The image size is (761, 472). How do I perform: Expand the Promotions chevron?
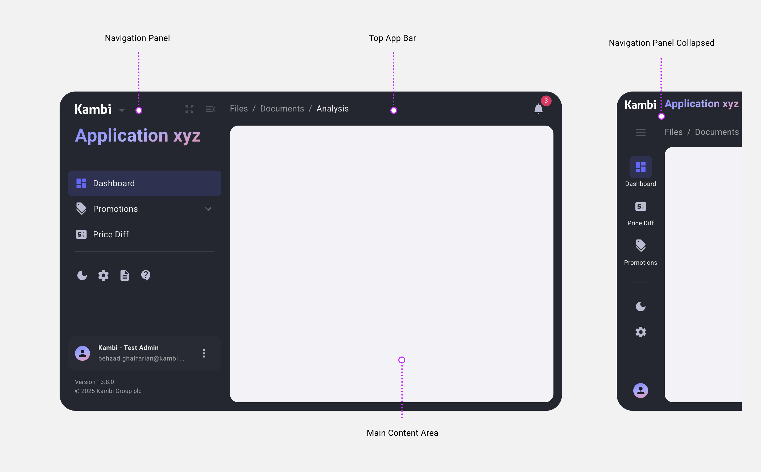pyautogui.click(x=208, y=209)
